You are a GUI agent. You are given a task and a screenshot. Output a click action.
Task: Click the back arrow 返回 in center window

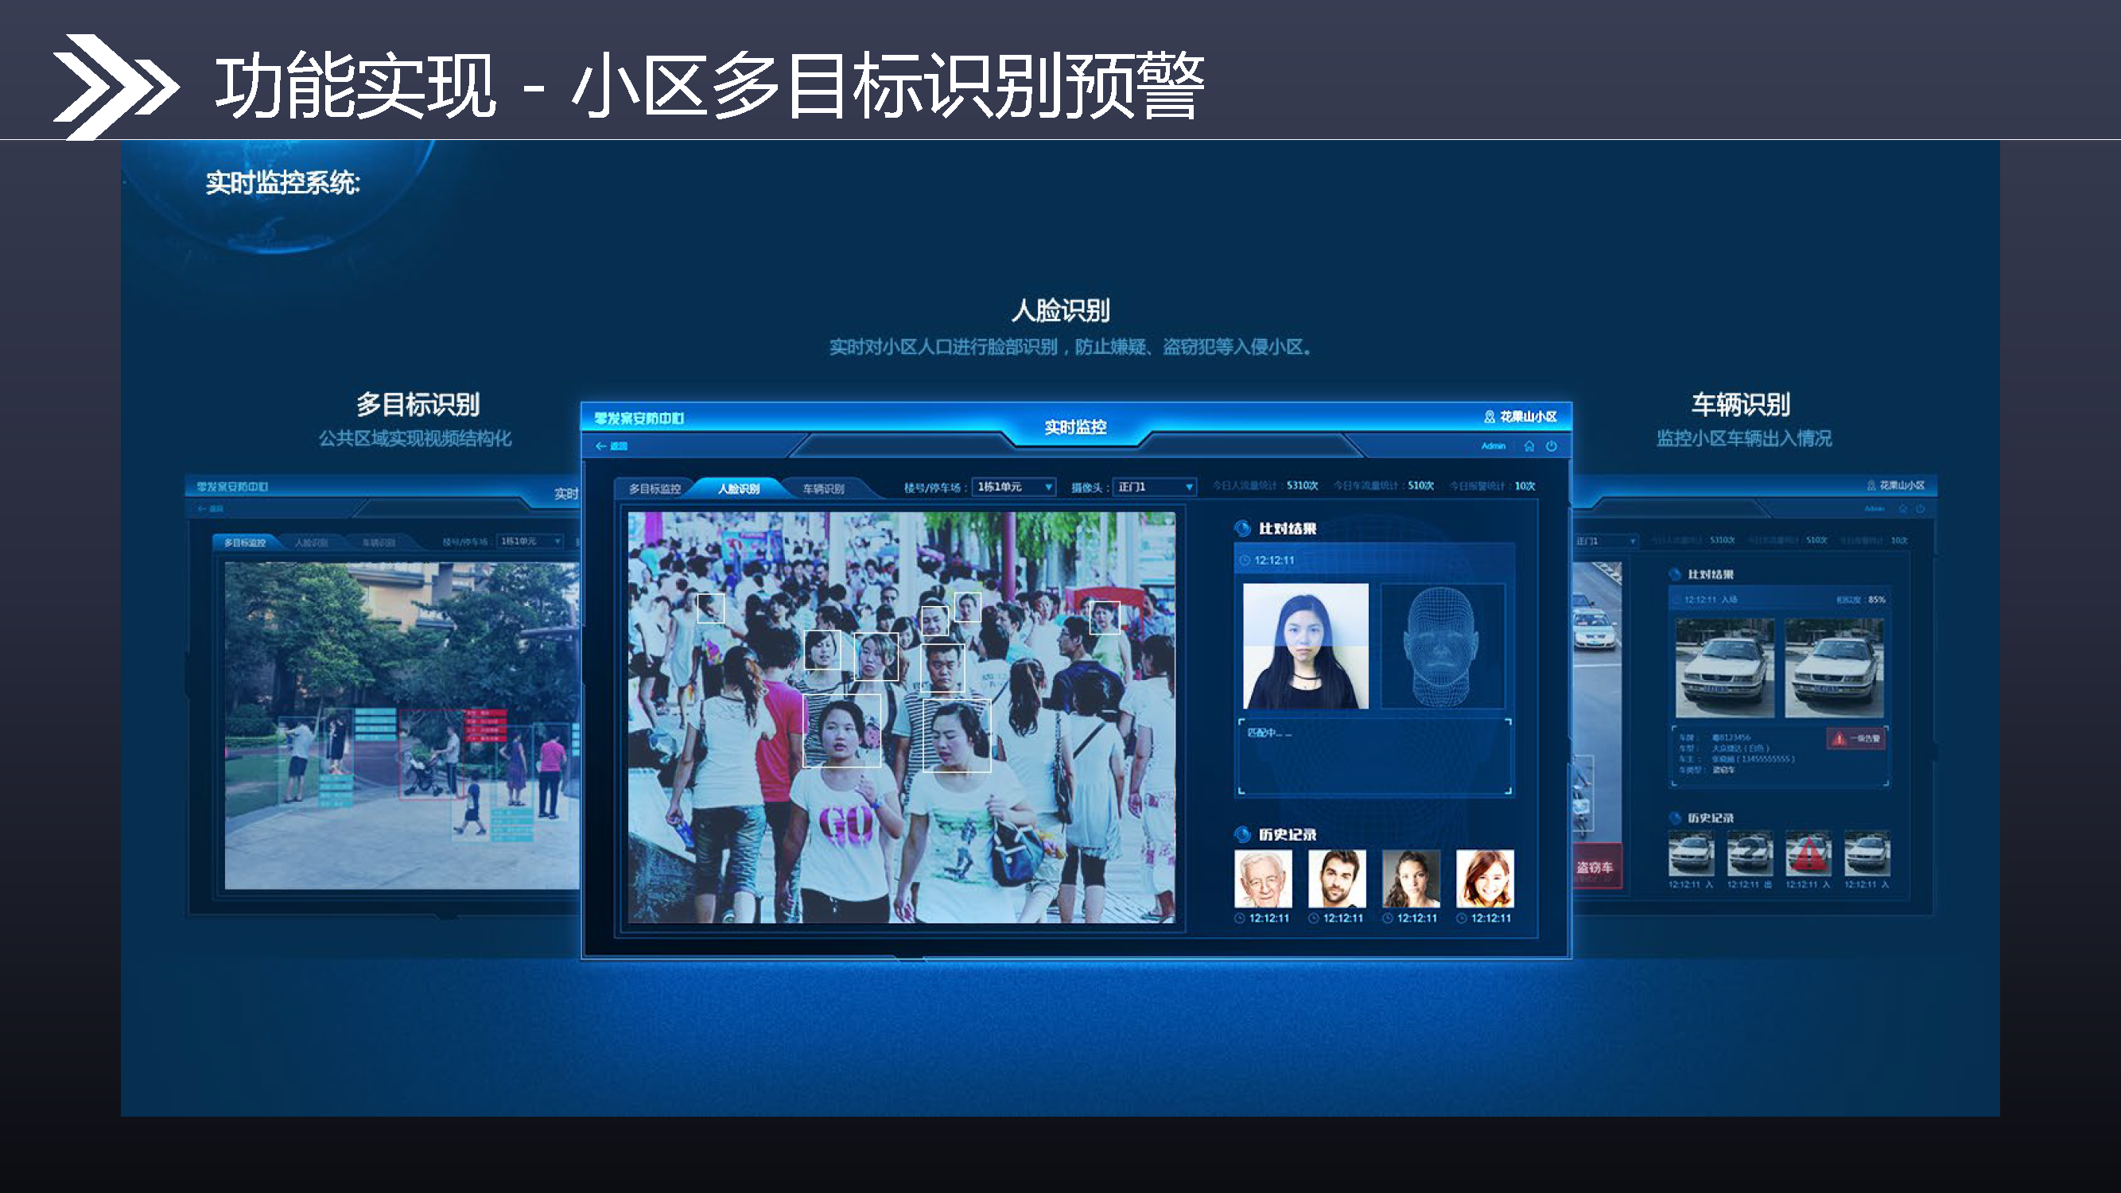tap(611, 446)
